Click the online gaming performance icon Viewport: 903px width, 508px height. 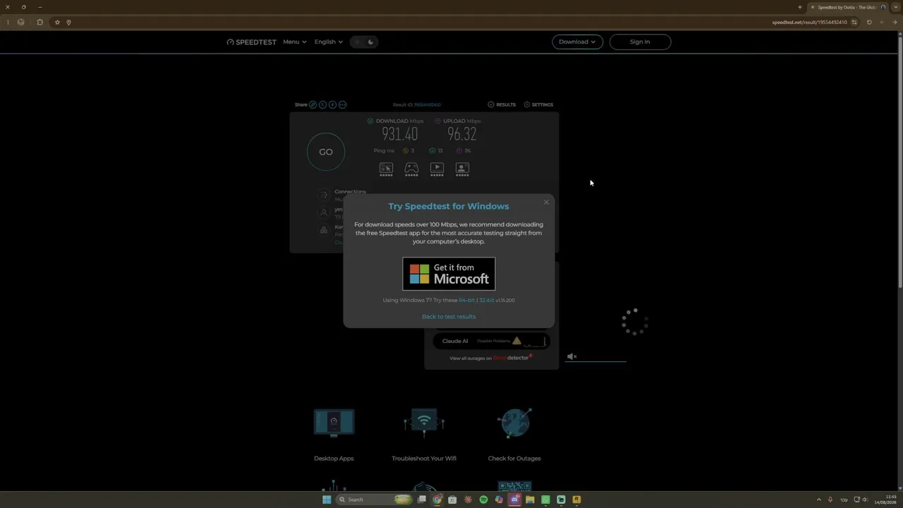point(411,168)
